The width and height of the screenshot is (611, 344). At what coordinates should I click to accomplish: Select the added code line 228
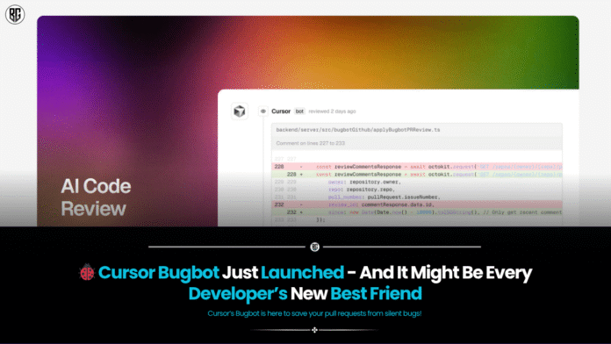[x=417, y=174]
